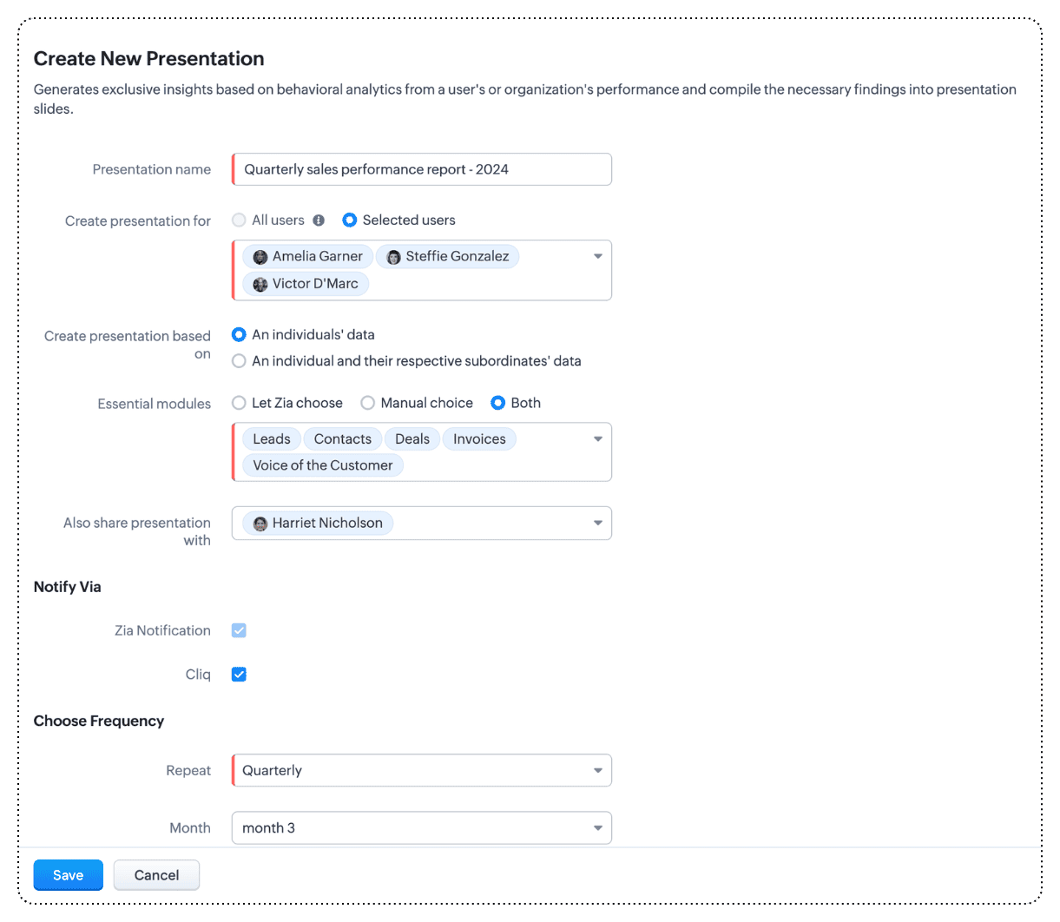The height and width of the screenshot is (922, 1060).
Task: Click the Presentation name input field
Action: click(422, 169)
